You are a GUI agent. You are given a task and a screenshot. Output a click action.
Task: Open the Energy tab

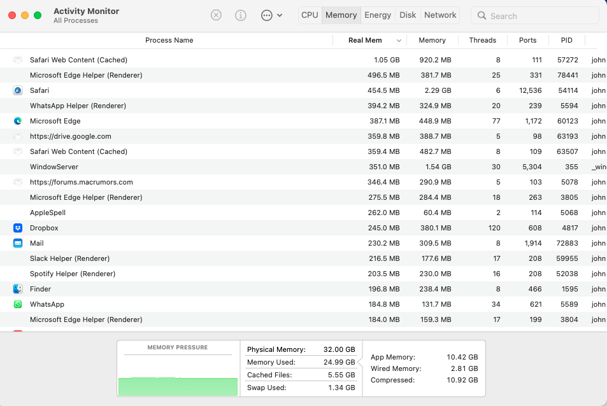point(378,15)
